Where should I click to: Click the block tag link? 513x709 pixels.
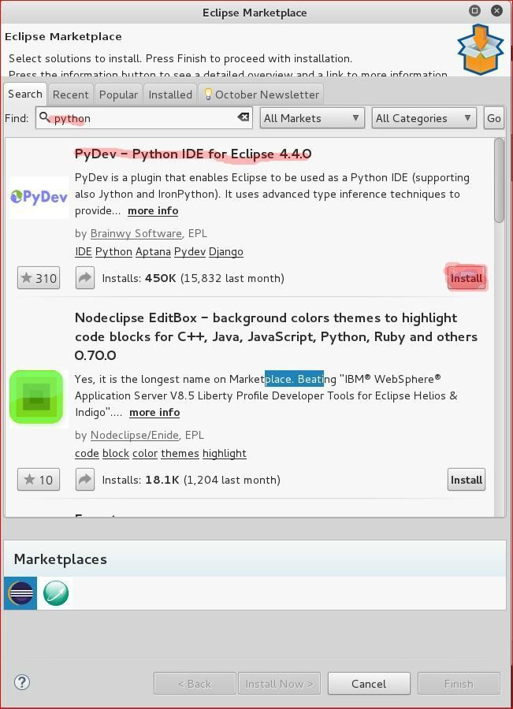(116, 453)
